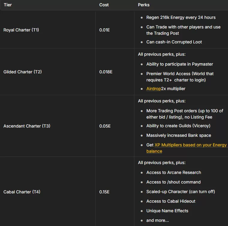Screen dimensions: 228x226
Task: Click the Can cash-in Corrupted Loot perk
Action: pyautogui.click(x=174, y=42)
